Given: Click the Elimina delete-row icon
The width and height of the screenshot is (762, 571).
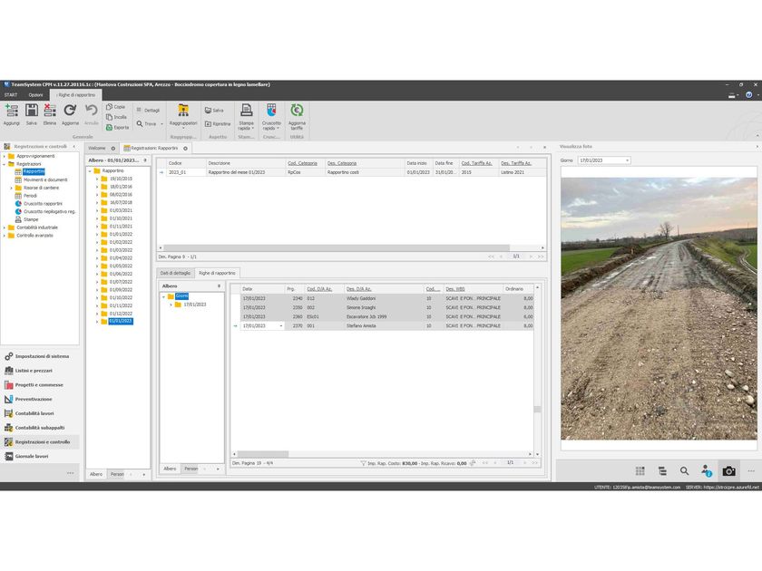Looking at the screenshot, I should (x=50, y=111).
